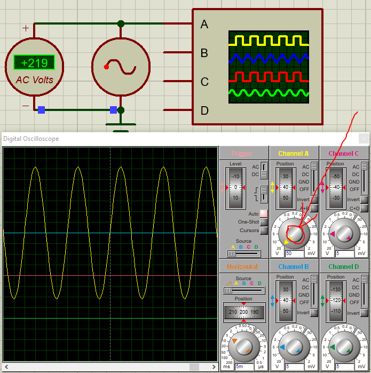Click the Channel C volts/div knob
This screenshot has height=373, width=371.
[344, 234]
